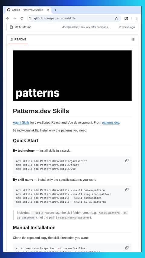Click the GitHub favicon on the tab
The height and width of the screenshot is (258, 145).
pyautogui.click(x=9, y=10)
